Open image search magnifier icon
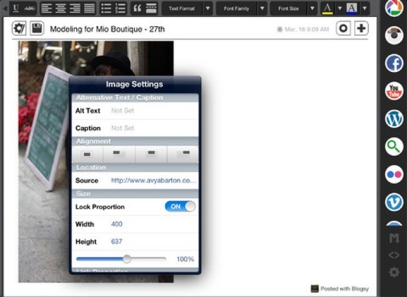407x297 pixels. coord(394,147)
